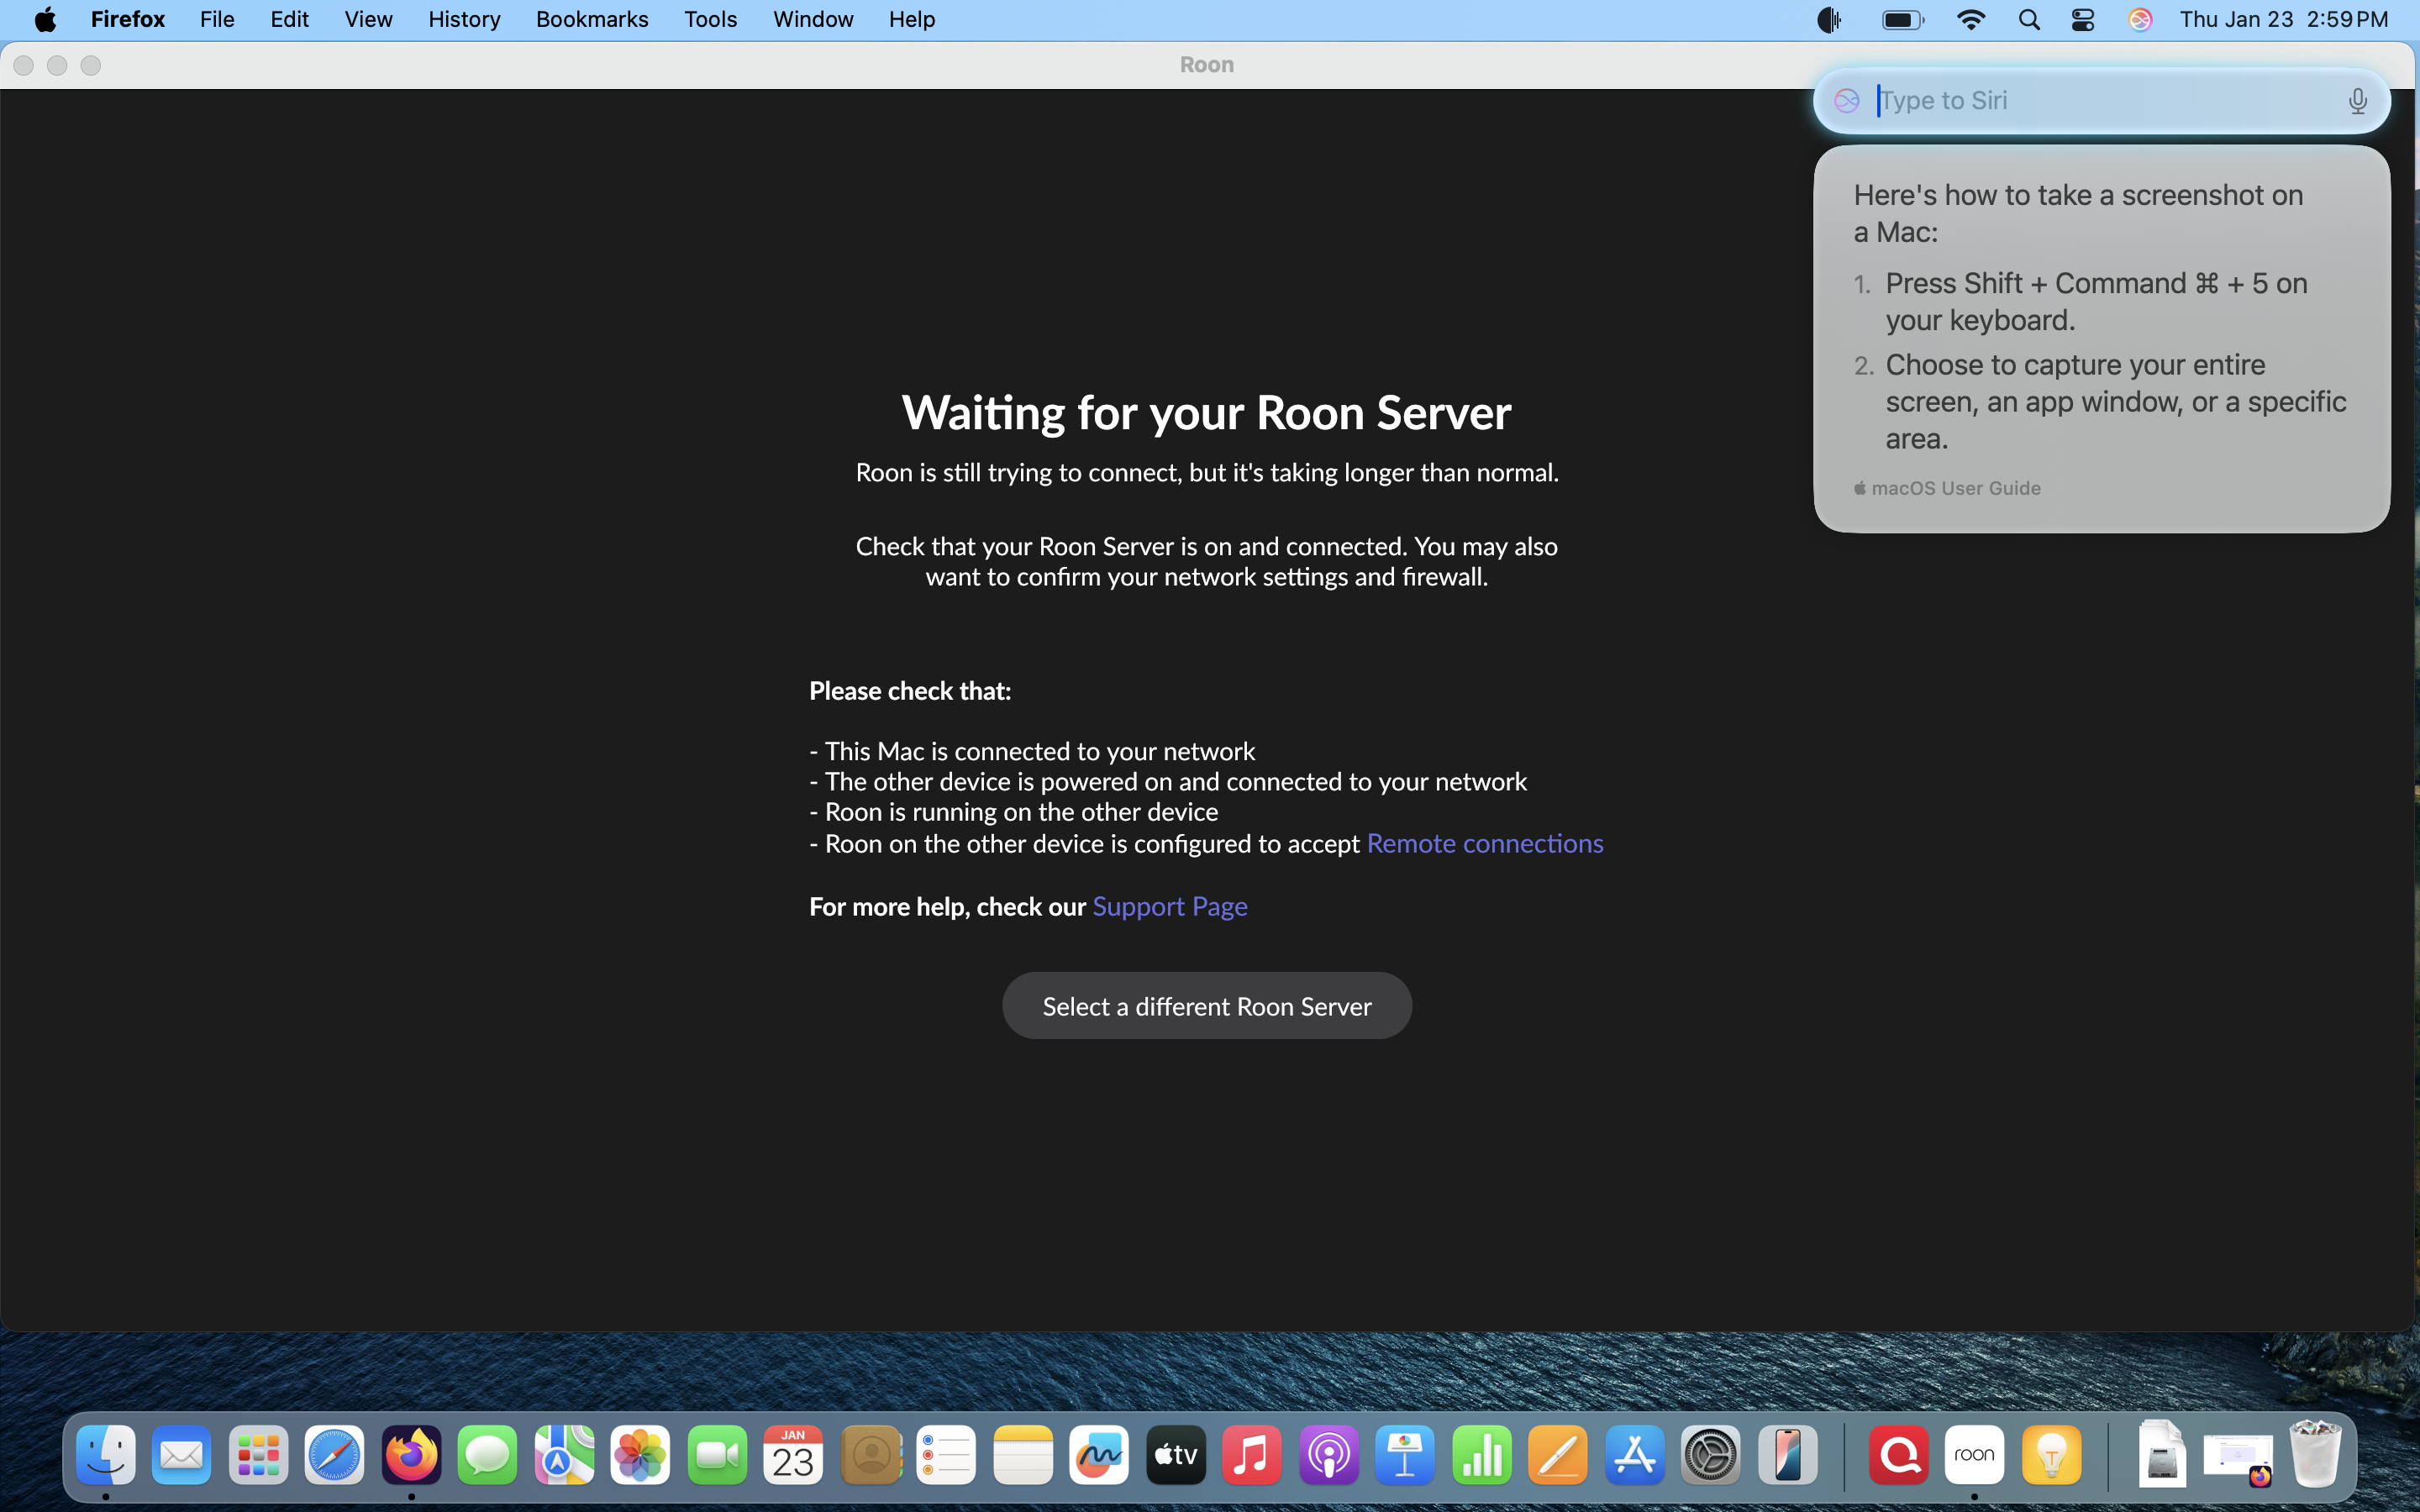Open Reminders from the Dock

pos(946,1454)
